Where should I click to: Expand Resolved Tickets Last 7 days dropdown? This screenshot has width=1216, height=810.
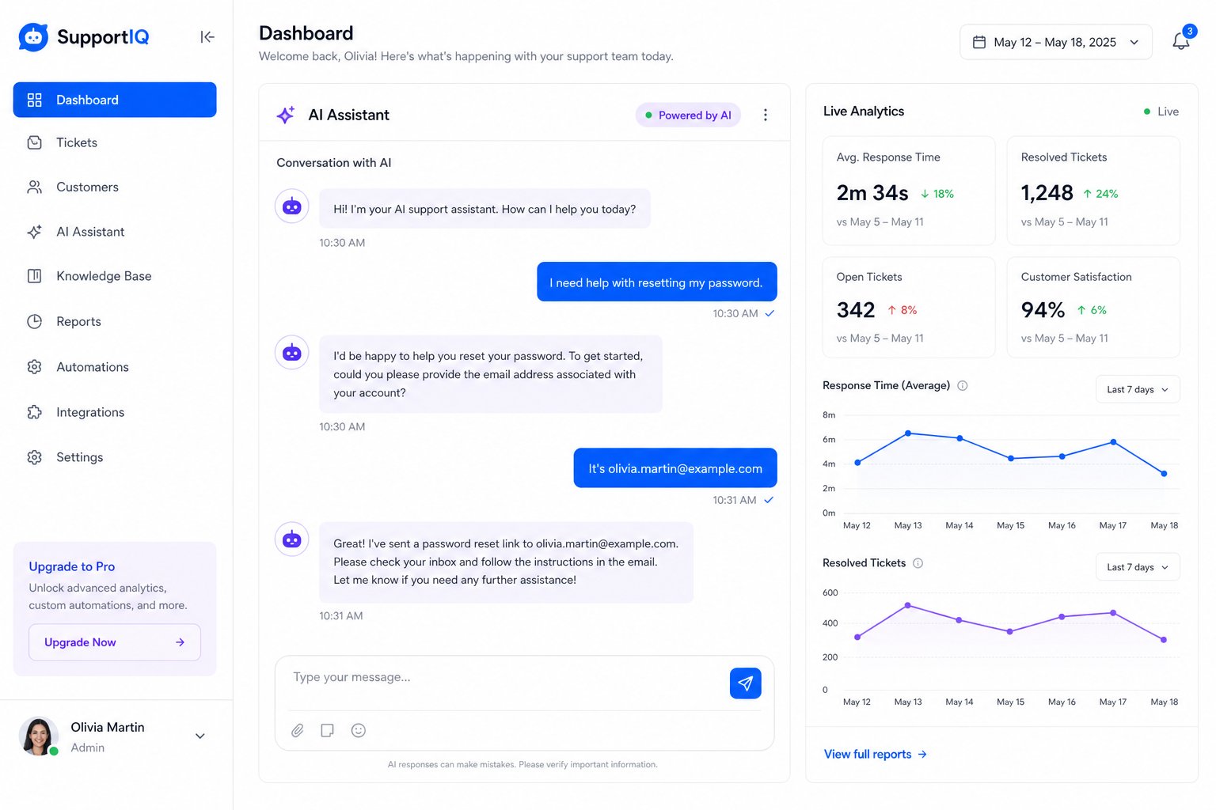1138,567
